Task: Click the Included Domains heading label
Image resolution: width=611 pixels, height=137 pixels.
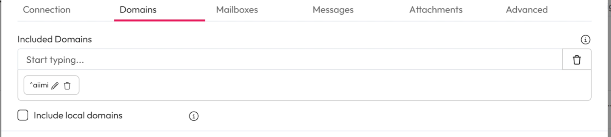Action: coord(55,39)
